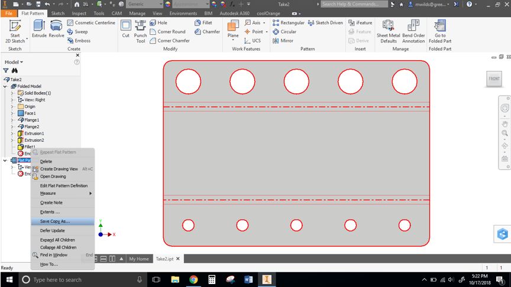Expand the Extrusion1 node

pyautogui.click(x=12, y=133)
